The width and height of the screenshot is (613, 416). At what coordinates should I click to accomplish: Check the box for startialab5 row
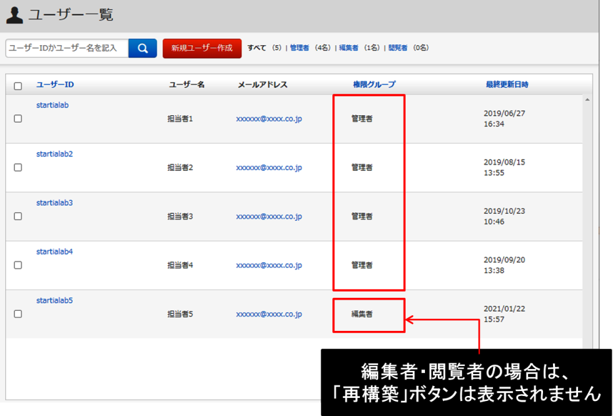(18, 314)
